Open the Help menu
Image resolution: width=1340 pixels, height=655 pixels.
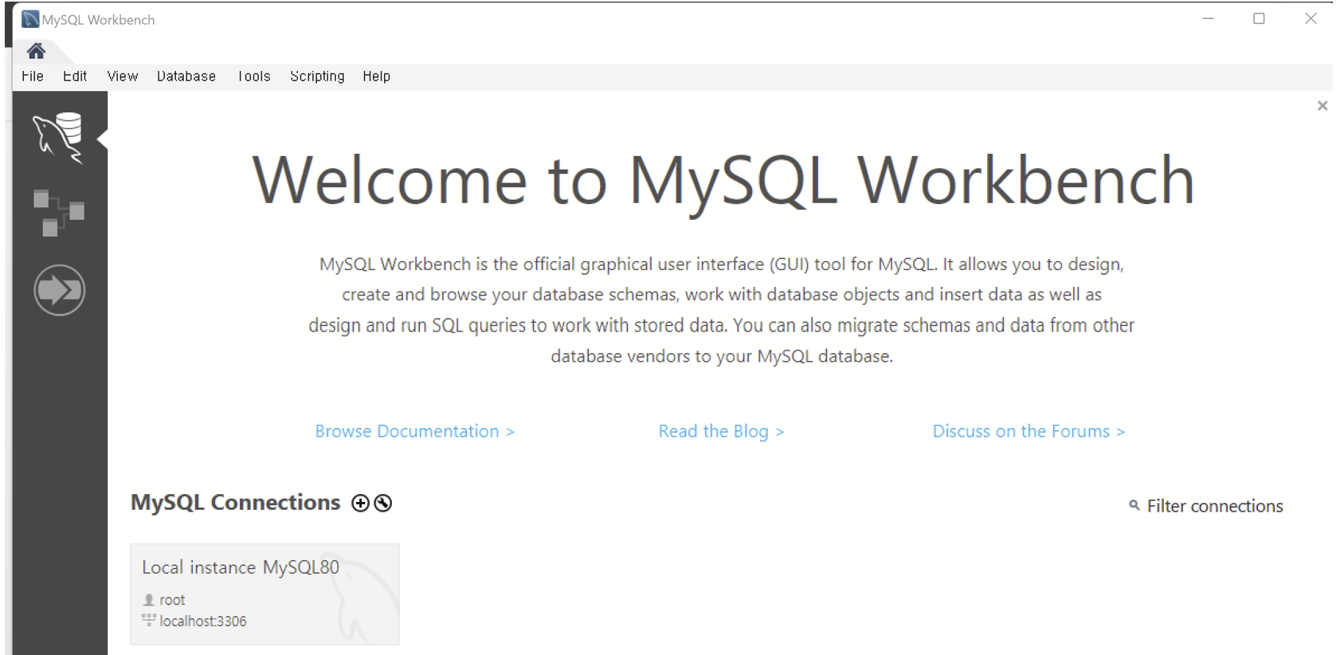pyautogui.click(x=377, y=76)
